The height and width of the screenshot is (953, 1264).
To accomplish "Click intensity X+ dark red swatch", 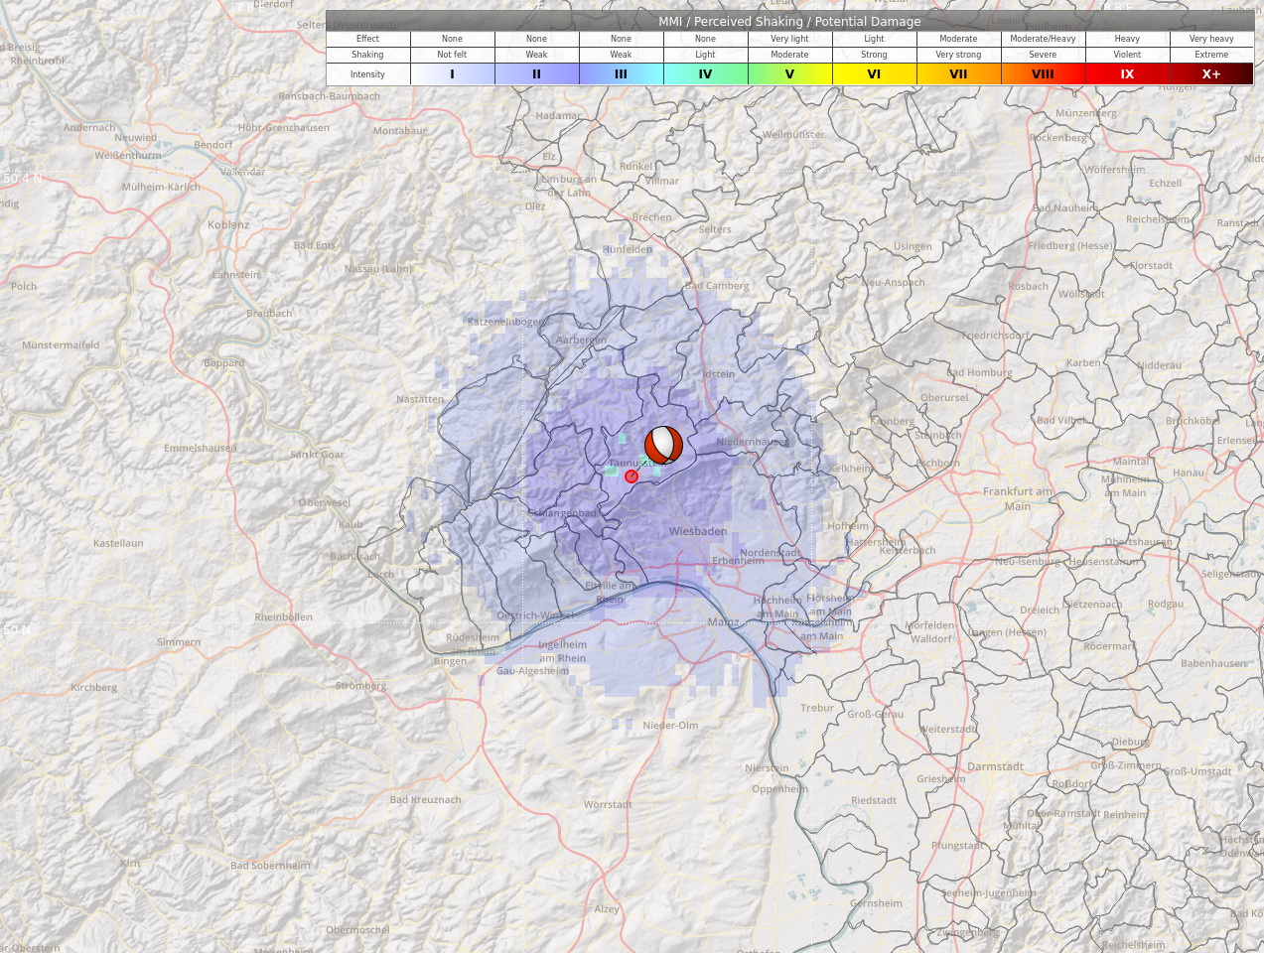I will click(x=1211, y=74).
